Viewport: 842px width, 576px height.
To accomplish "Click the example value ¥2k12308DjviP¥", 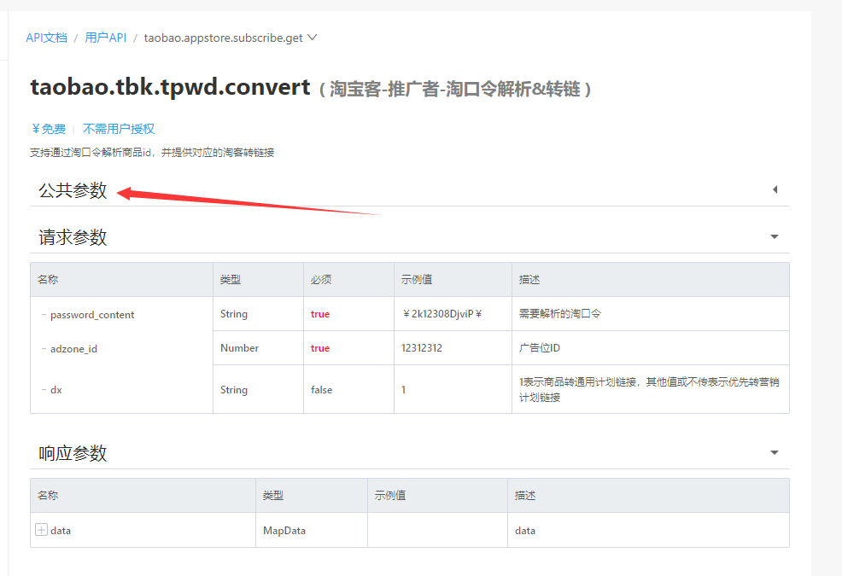I will [x=442, y=313].
